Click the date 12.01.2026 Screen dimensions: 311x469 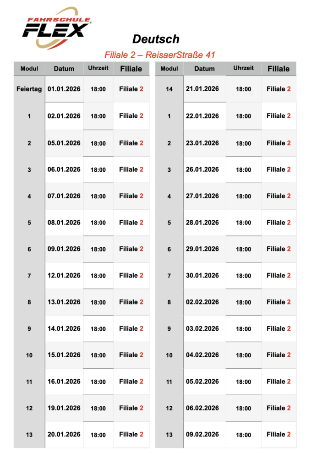coord(64,275)
